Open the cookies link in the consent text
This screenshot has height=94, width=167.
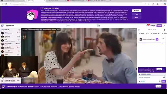92,11
